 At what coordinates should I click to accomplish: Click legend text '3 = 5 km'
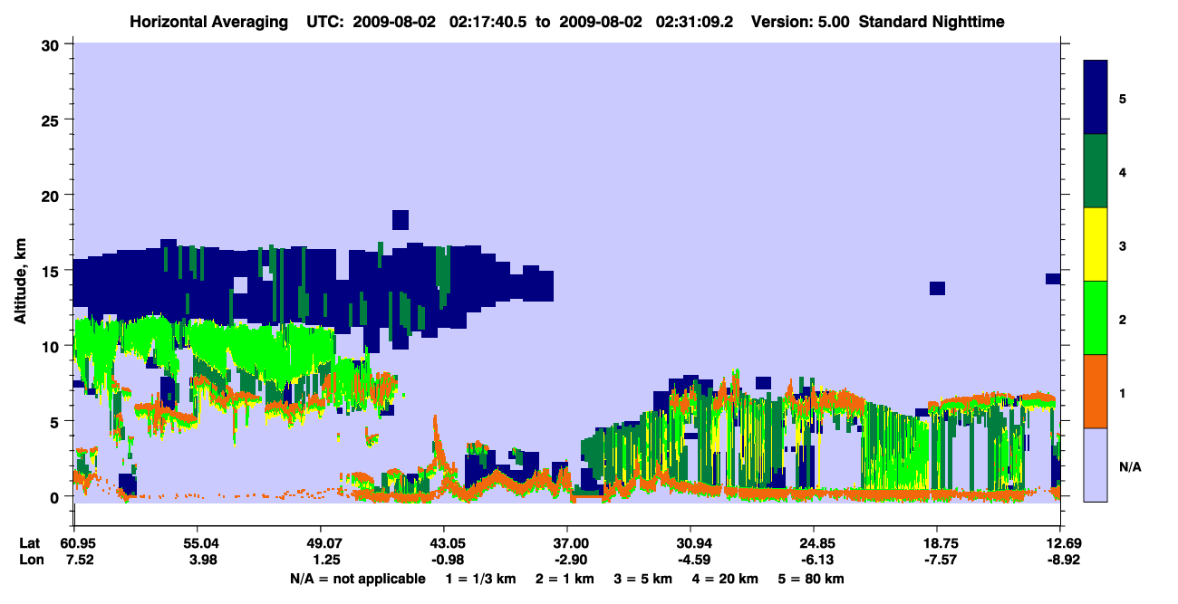coord(642,579)
